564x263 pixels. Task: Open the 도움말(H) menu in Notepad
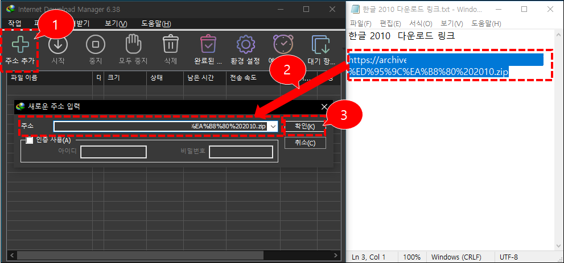486,24
